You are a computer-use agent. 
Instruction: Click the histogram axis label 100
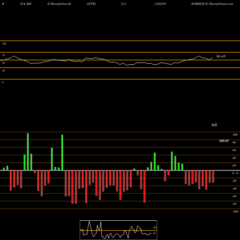click(235, 135)
